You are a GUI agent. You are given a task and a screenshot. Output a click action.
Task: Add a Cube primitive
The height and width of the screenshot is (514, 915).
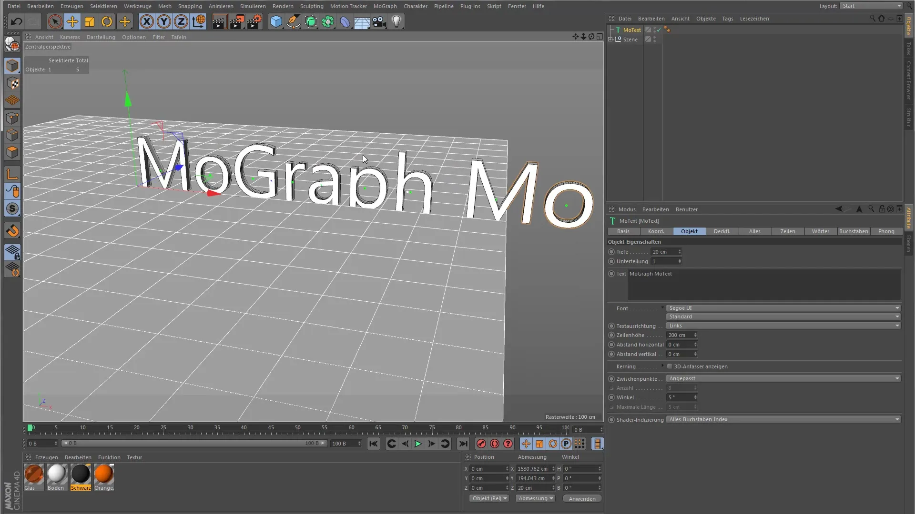pyautogui.click(x=276, y=21)
